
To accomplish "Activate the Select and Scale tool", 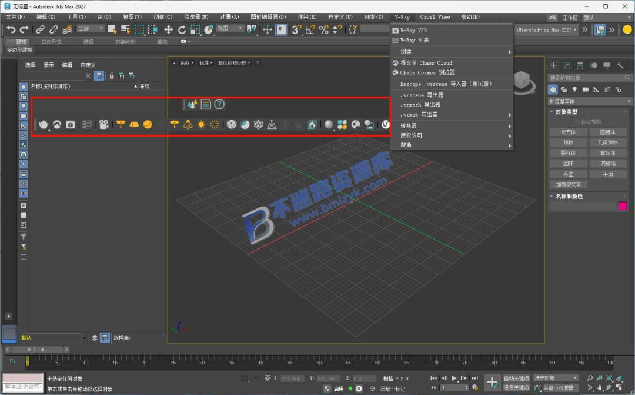I will point(195,29).
